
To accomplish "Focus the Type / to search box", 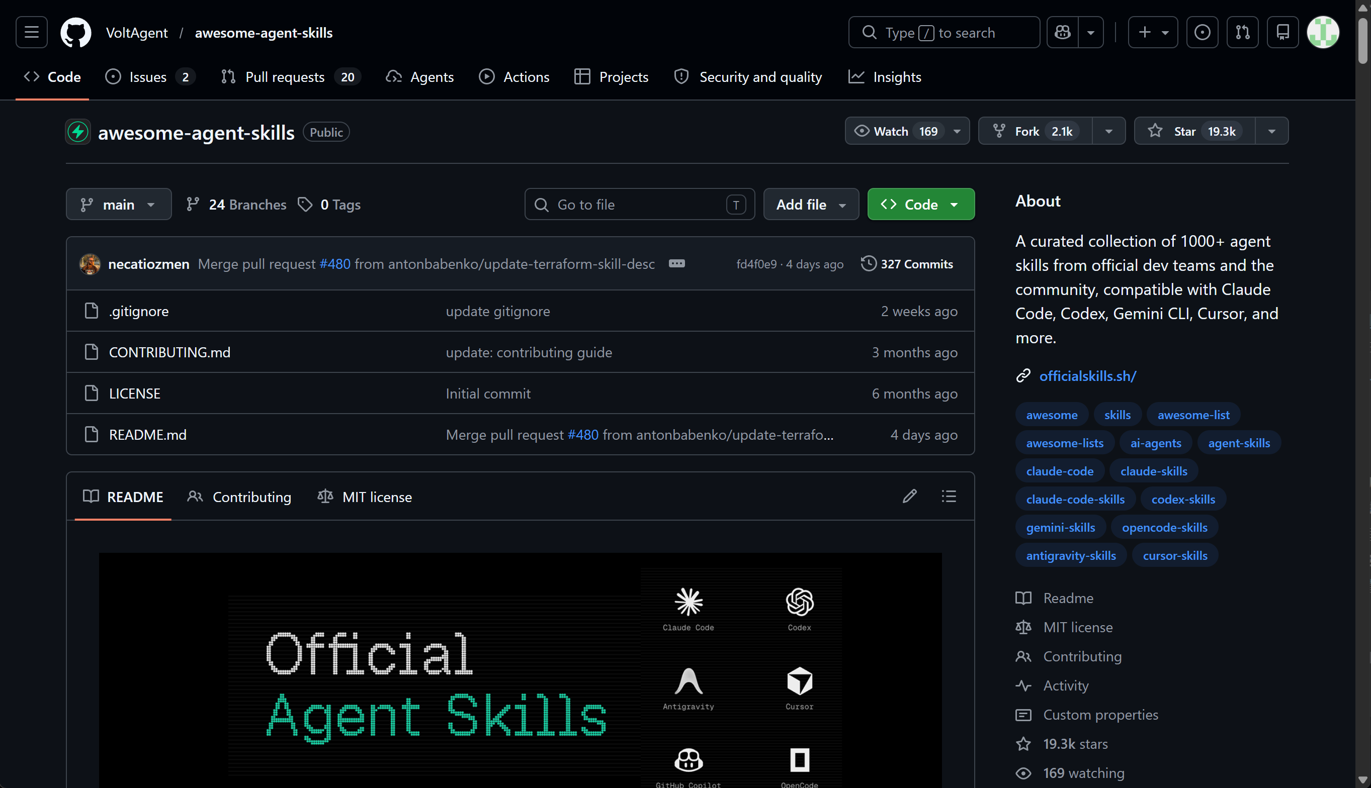I will coord(944,33).
